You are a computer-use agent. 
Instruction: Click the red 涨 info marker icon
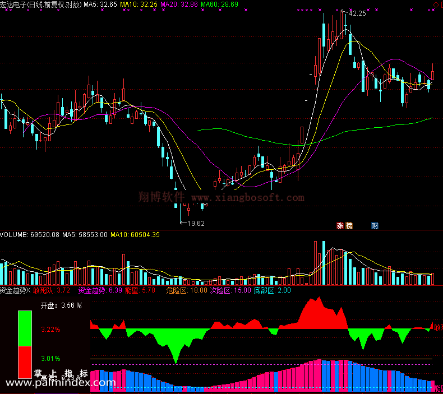(x=340, y=225)
